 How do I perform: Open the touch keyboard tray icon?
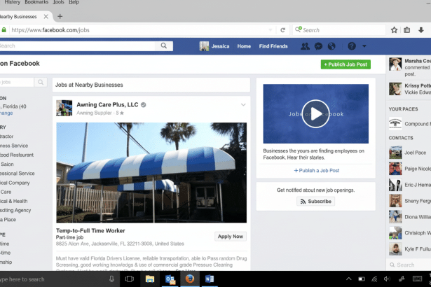click(x=417, y=279)
